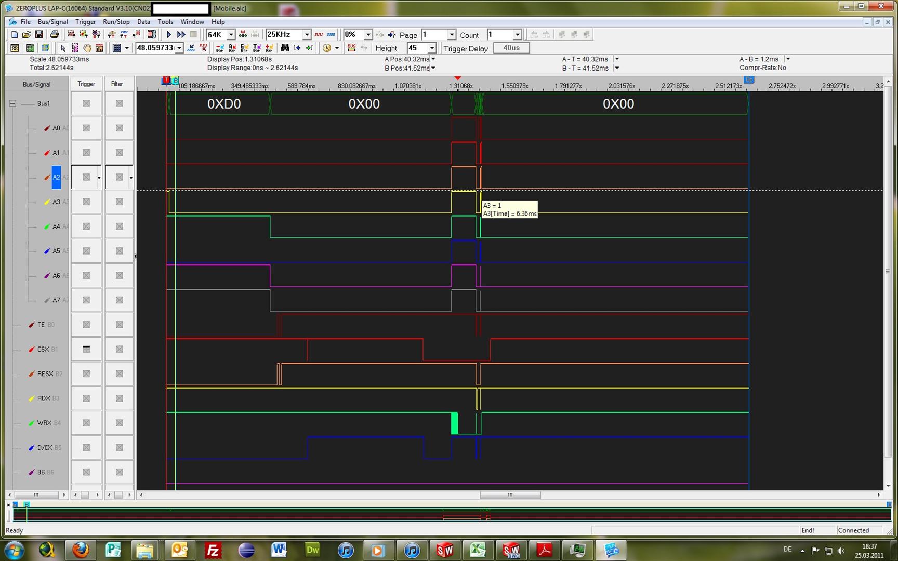Open the Trigger menu
The height and width of the screenshot is (561, 898).
[85, 22]
